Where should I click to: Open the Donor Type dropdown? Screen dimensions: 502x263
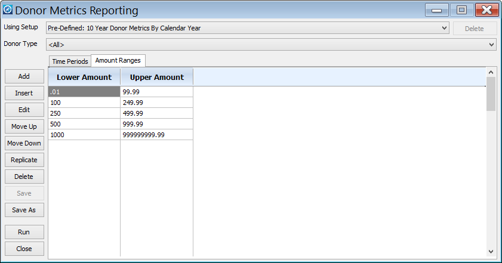tap(271, 45)
